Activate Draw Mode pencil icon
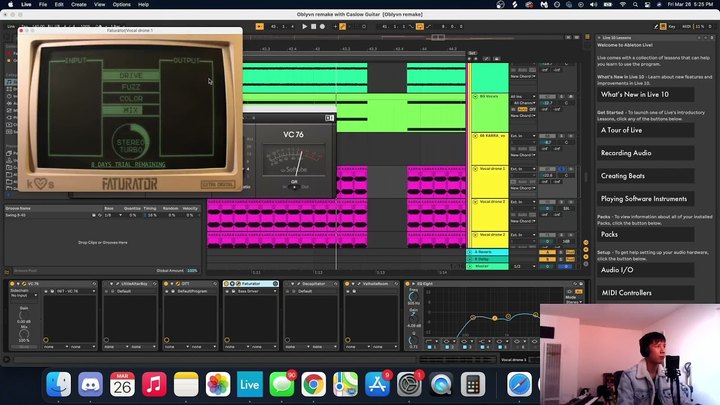 coord(656,26)
